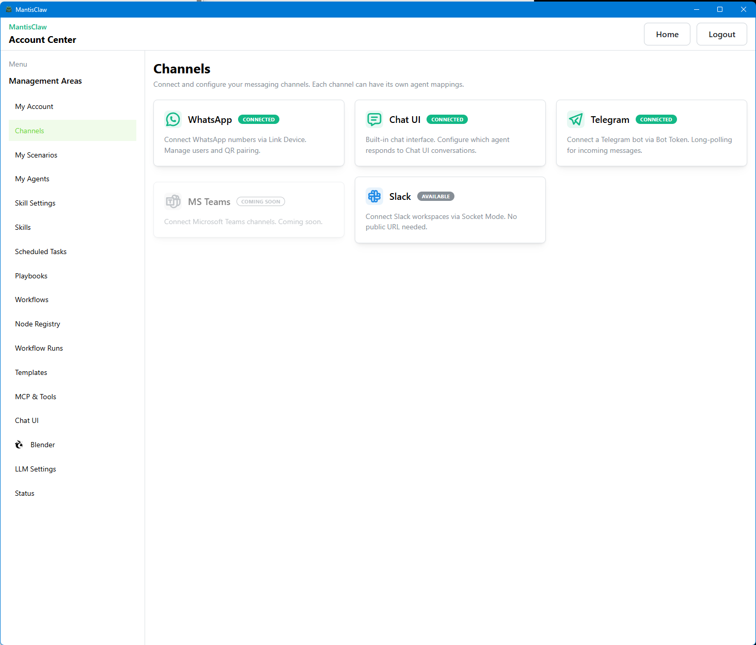This screenshot has height=645, width=756.
Task: Open Status menu item
Action: (72, 493)
